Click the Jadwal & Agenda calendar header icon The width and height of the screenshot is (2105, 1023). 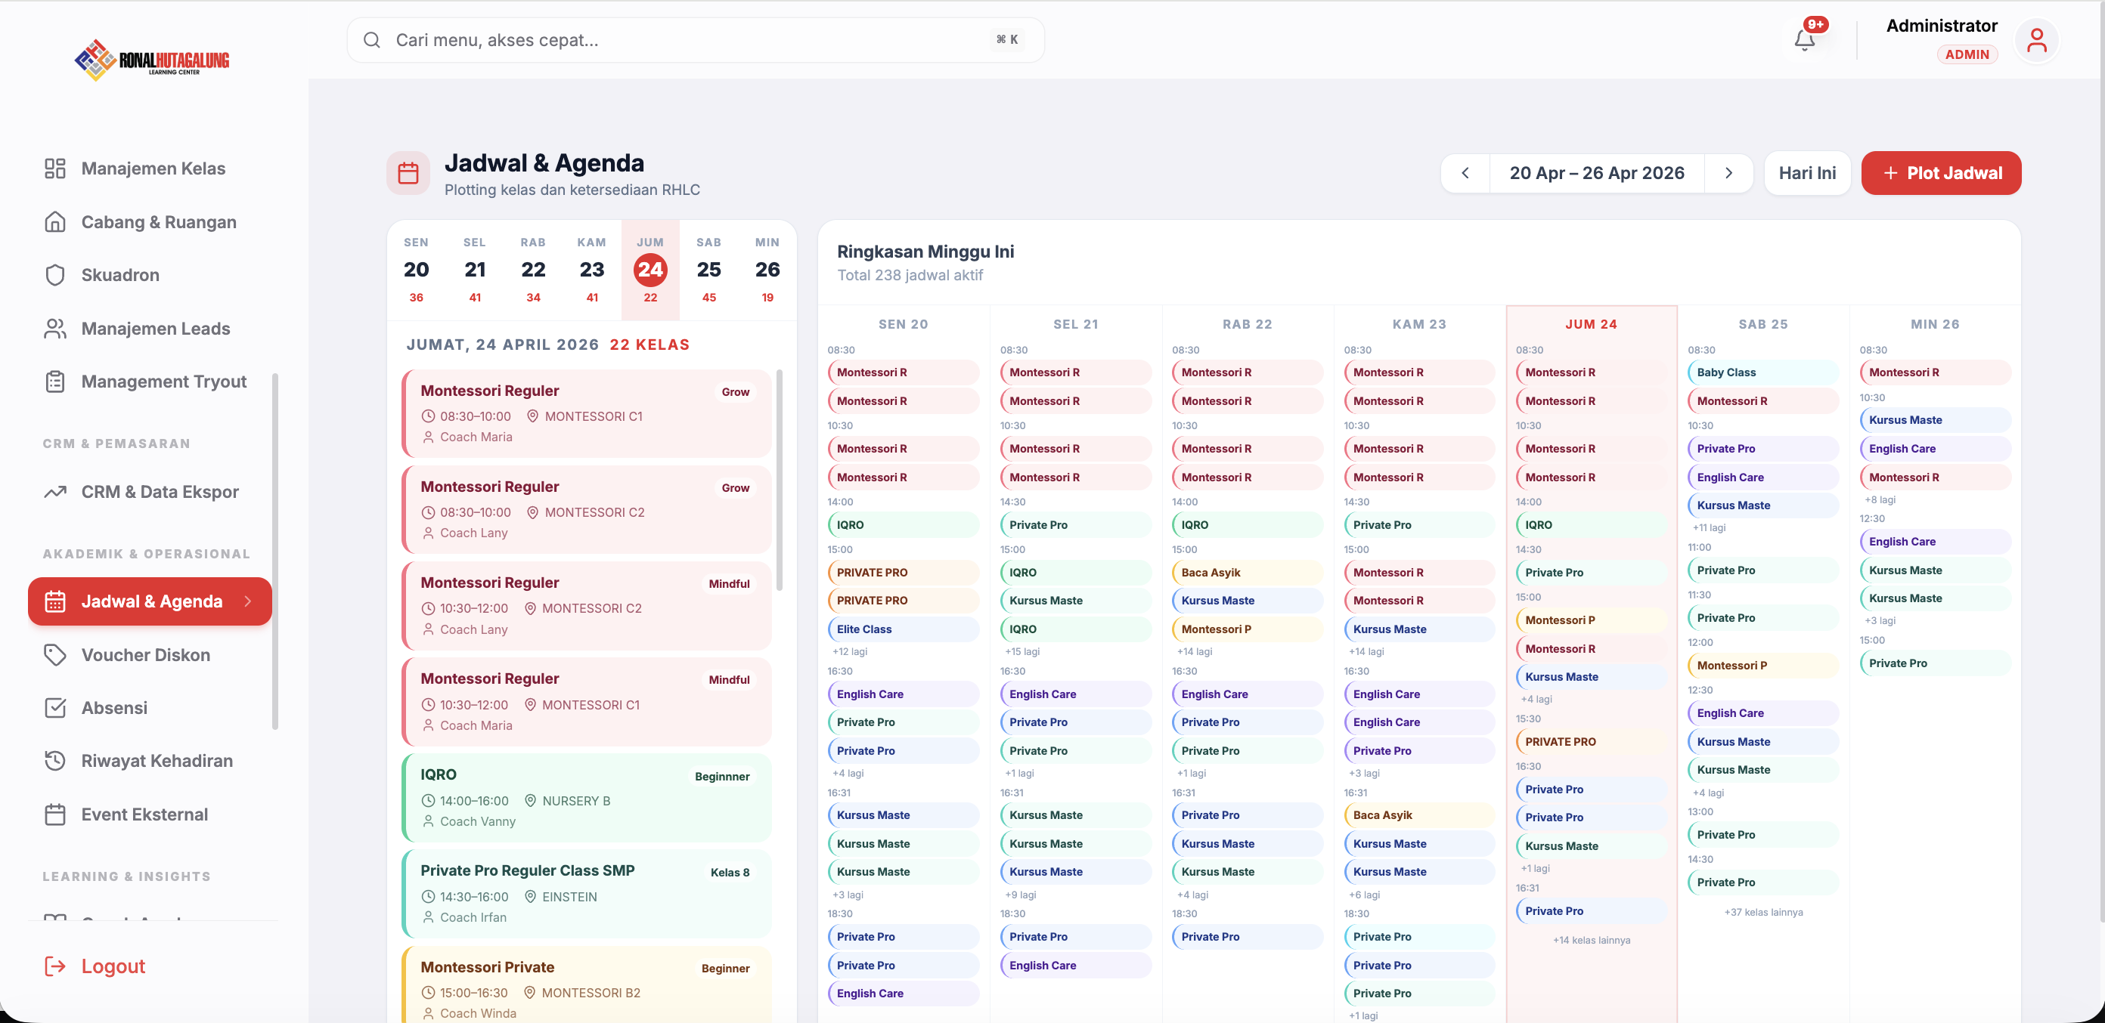pyautogui.click(x=408, y=173)
